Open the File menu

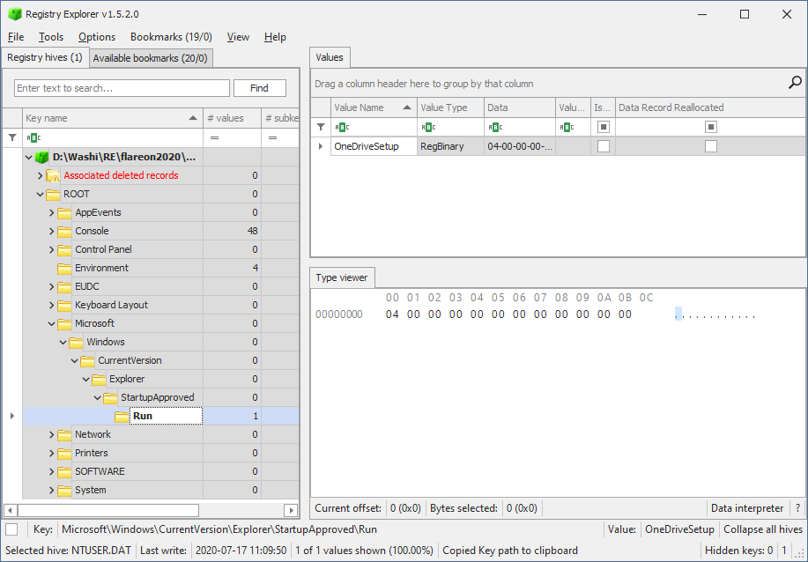(16, 37)
